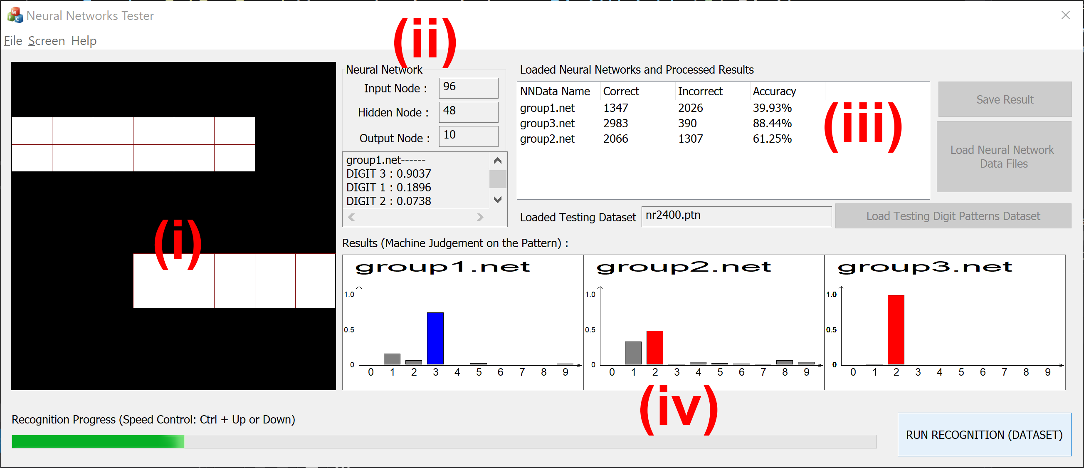Viewport: 1084px width, 468px height.
Task: Click the Hidden Node field showing 48
Action: coord(468,112)
